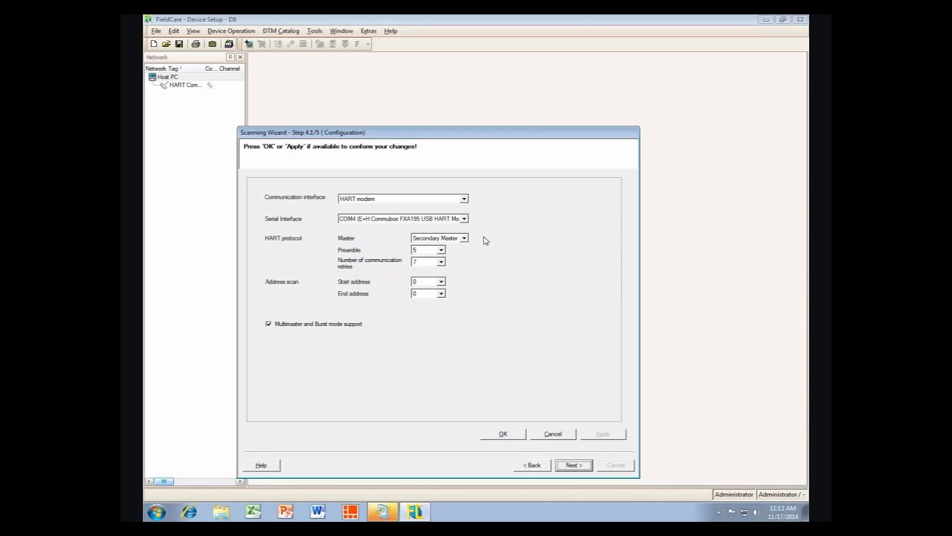Open the End address dropdown

[x=440, y=293]
